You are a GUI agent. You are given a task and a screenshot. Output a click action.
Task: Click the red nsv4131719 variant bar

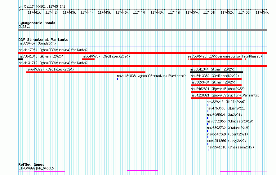pyautogui.click(x=143, y=66)
